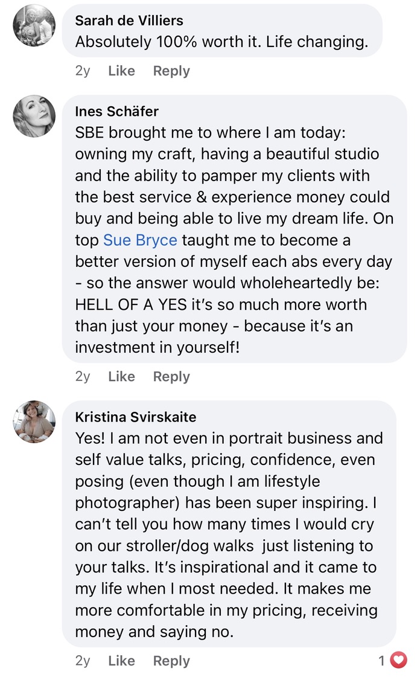Like Kristina Svirskaite's comment
Screen dimensions: 420x683
pyautogui.click(x=121, y=661)
